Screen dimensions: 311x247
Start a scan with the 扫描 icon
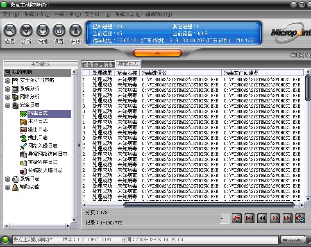coord(43,30)
